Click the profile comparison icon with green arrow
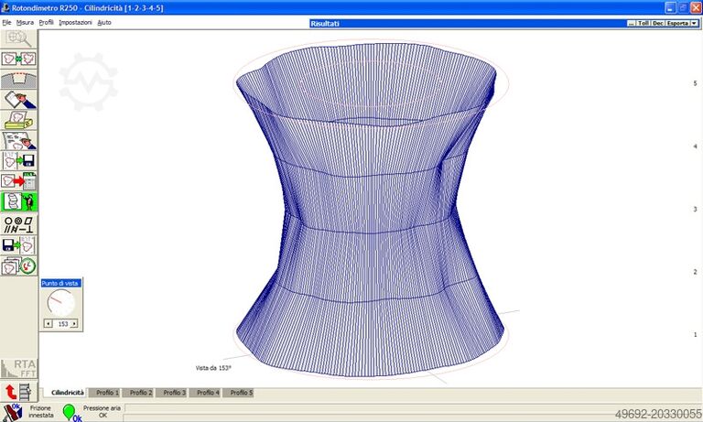The height and width of the screenshot is (422, 703). pyautogui.click(x=18, y=59)
